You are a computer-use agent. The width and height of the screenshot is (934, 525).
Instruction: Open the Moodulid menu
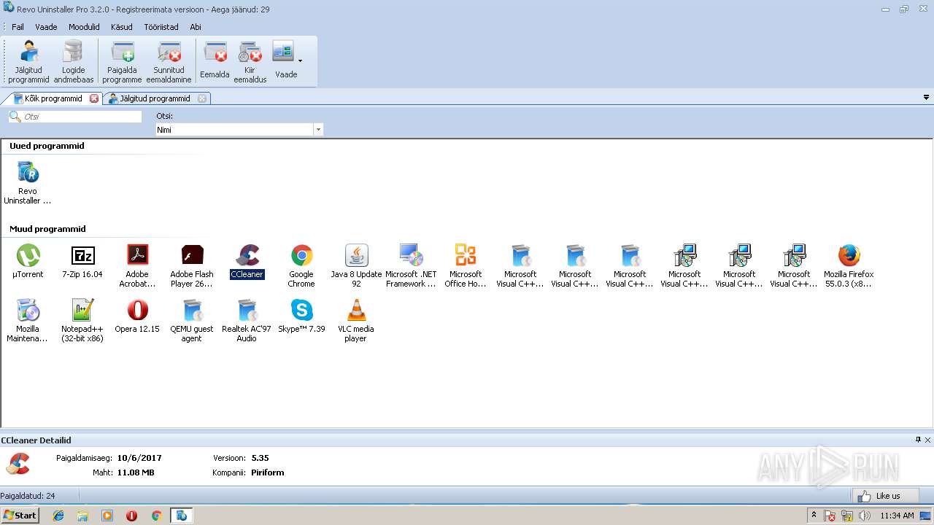tap(84, 27)
